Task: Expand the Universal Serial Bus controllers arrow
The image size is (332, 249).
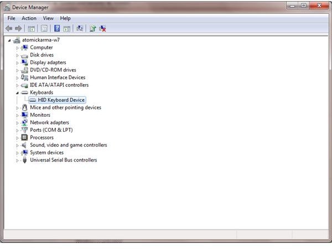Action: [x=17, y=160]
